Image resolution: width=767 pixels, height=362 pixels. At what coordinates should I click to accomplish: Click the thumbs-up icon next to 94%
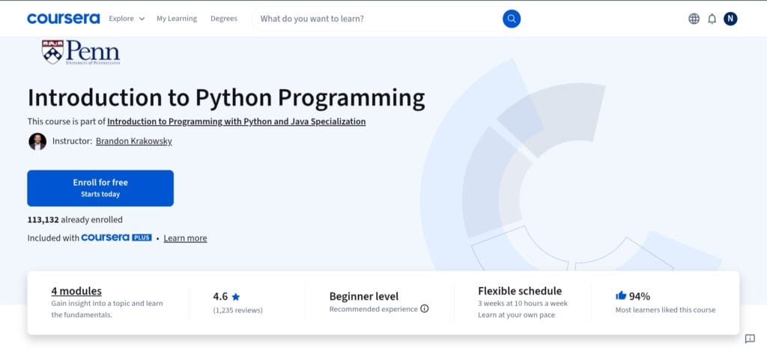pos(621,295)
